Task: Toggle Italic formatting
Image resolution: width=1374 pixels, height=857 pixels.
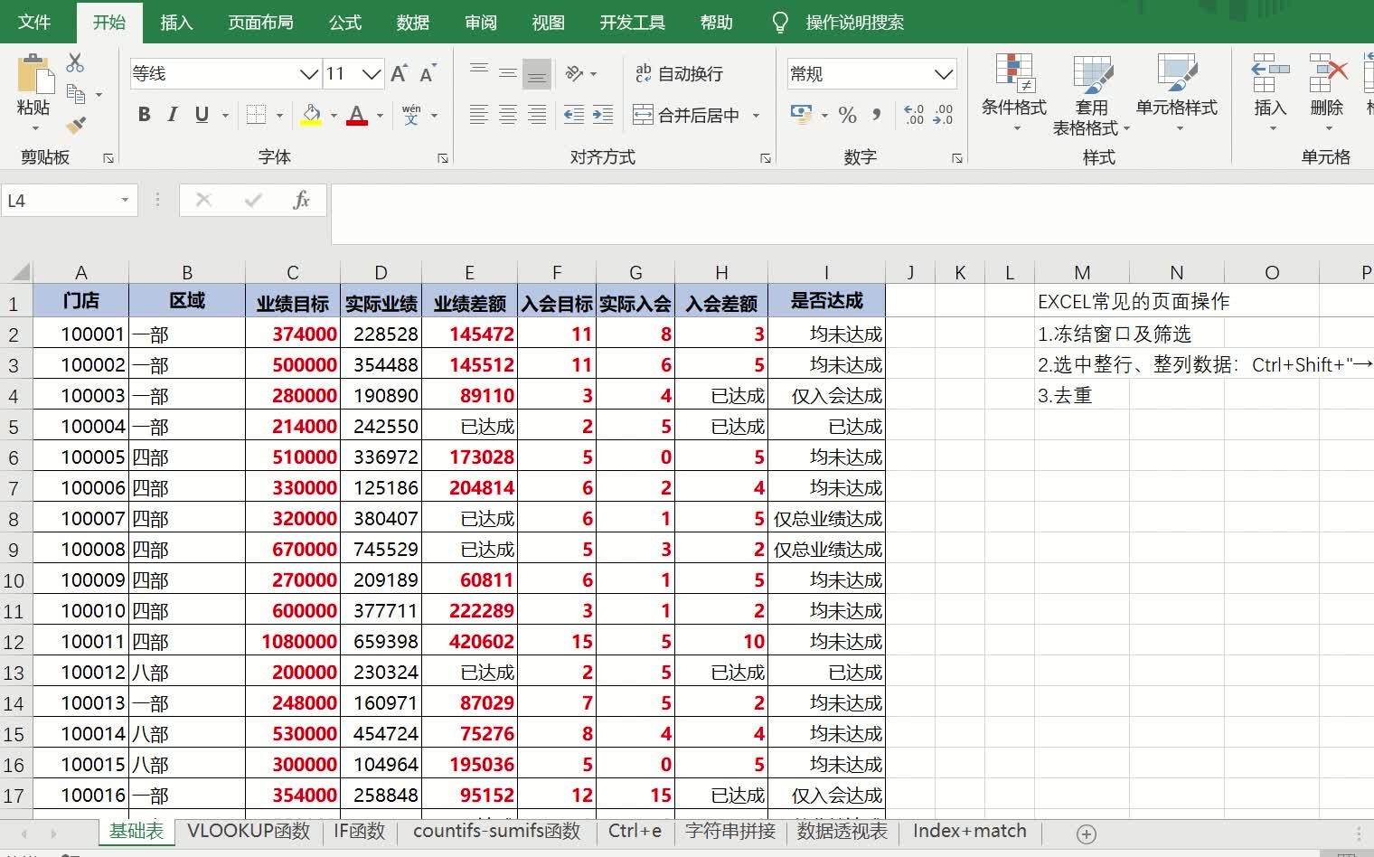Action: 173,115
